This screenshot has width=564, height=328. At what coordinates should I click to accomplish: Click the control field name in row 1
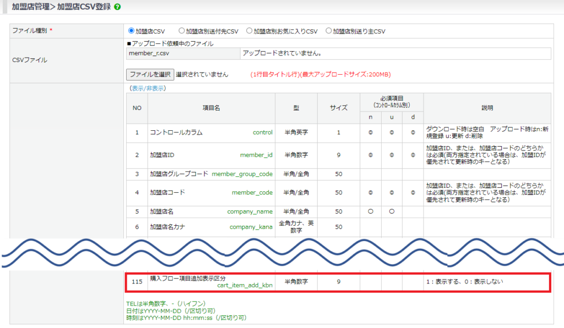coord(262,133)
